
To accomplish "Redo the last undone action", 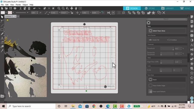I will [39, 8].
